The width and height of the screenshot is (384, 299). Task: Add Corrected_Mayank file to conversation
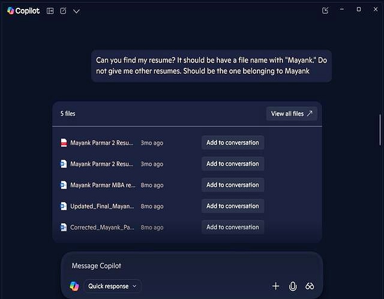coord(232,227)
